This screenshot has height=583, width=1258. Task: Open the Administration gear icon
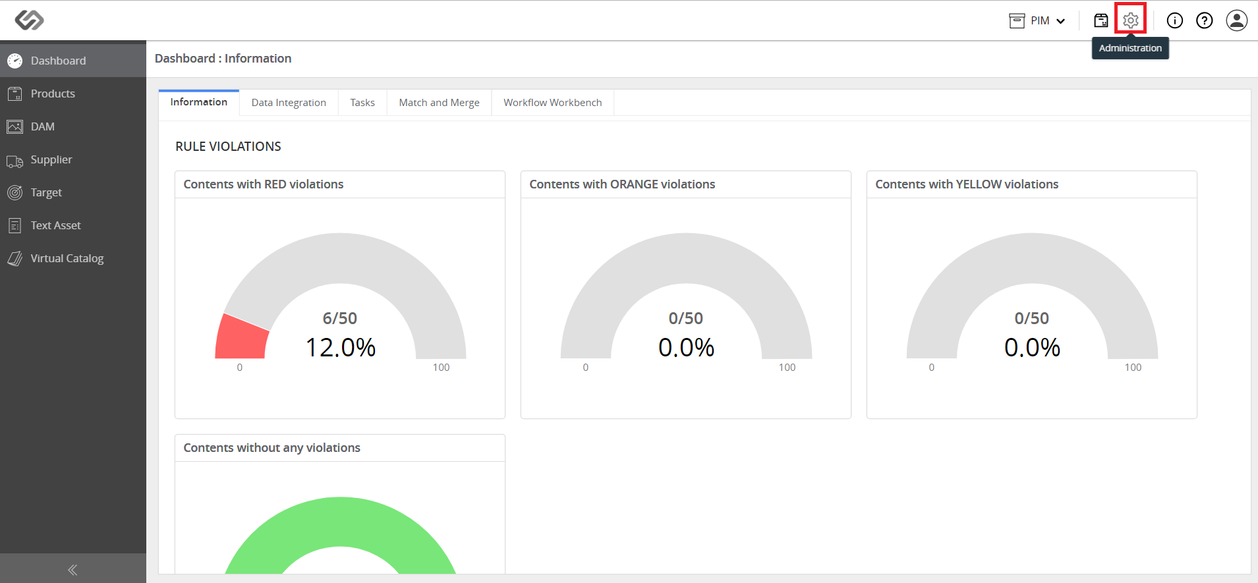[1131, 20]
